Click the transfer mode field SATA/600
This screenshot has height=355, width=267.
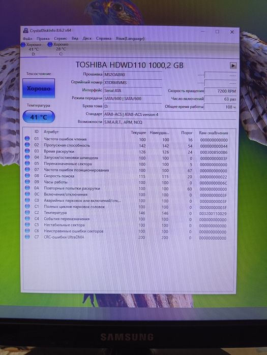133,99
